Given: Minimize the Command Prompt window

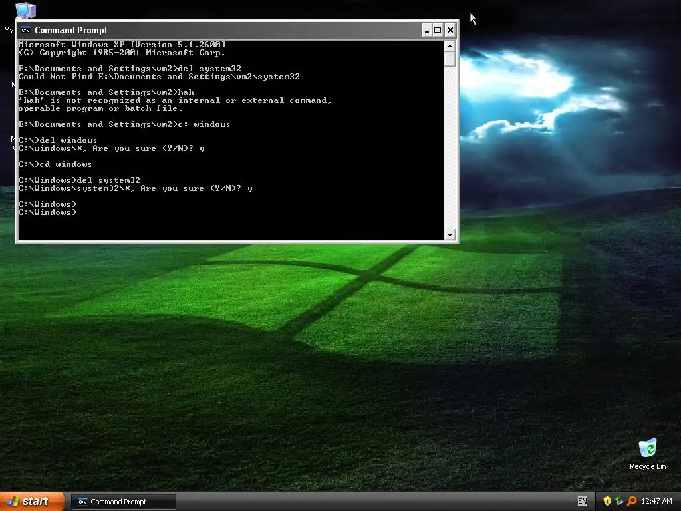Looking at the screenshot, I should (x=427, y=30).
